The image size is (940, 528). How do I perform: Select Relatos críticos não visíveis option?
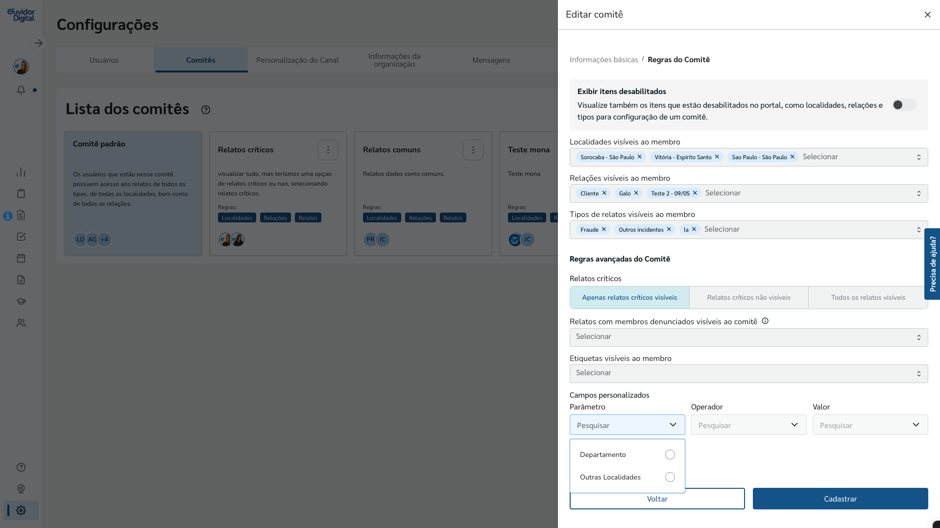tap(749, 298)
